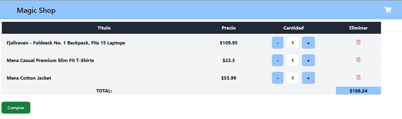Increase quantity of Fjallraven Backpack
The height and width of the screenshot is (119, 402).
pos(308,43)
